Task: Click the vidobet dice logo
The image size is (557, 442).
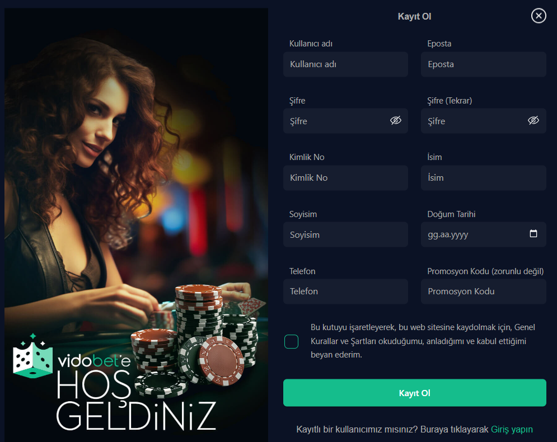Action: (32, 356)
